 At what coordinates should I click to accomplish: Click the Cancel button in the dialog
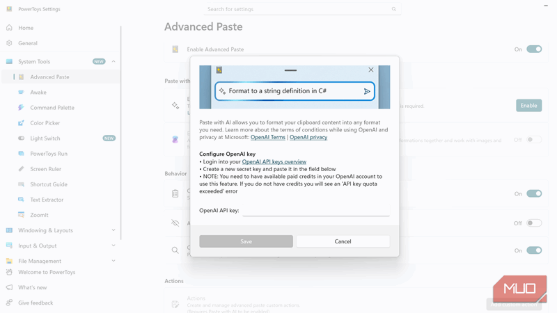[x=343, y=241]
